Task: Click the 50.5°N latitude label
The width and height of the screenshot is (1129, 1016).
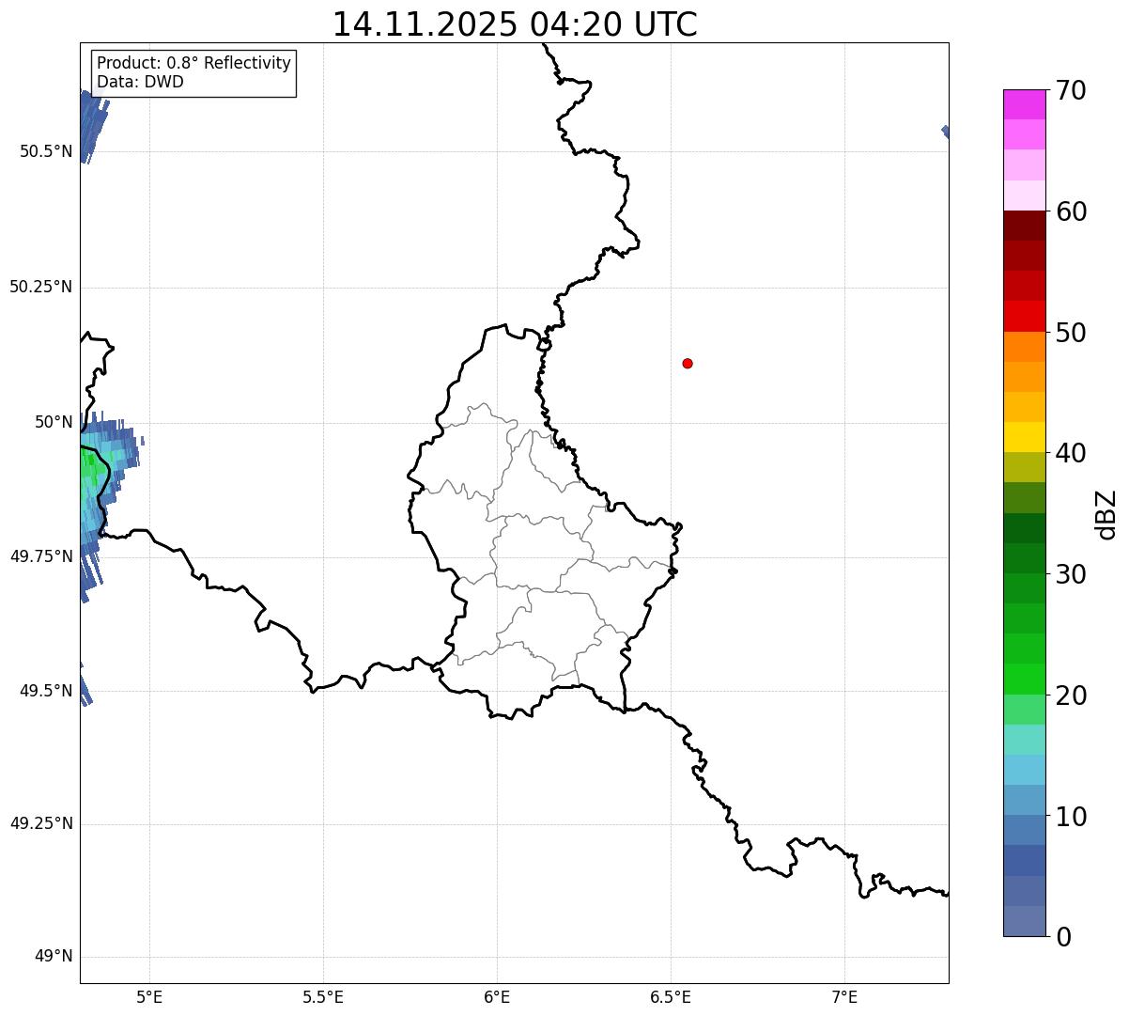Action: (46, 151)
